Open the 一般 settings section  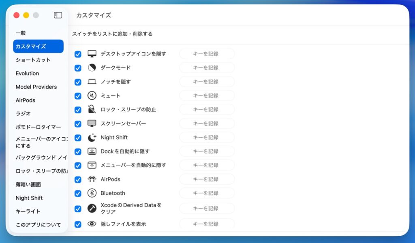[x=21, y=33]
